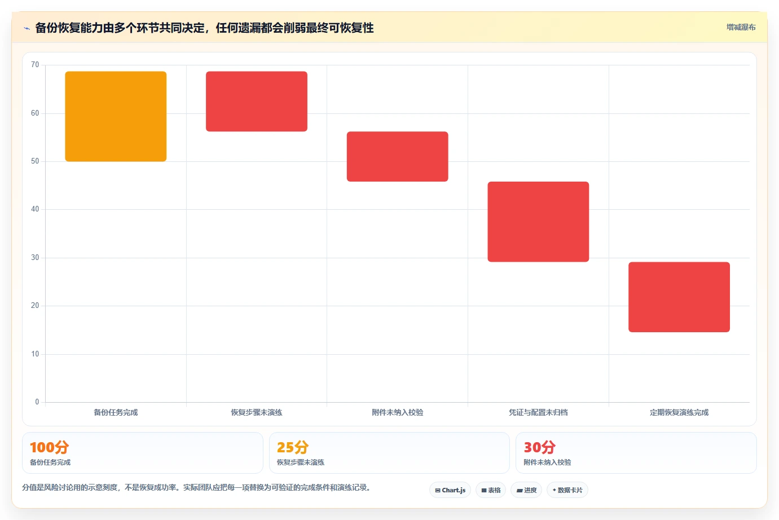This screenshot has height=520, width=779.
Task: Click the red 附件未纳入校验 bar
Action: tap(398, 156)
